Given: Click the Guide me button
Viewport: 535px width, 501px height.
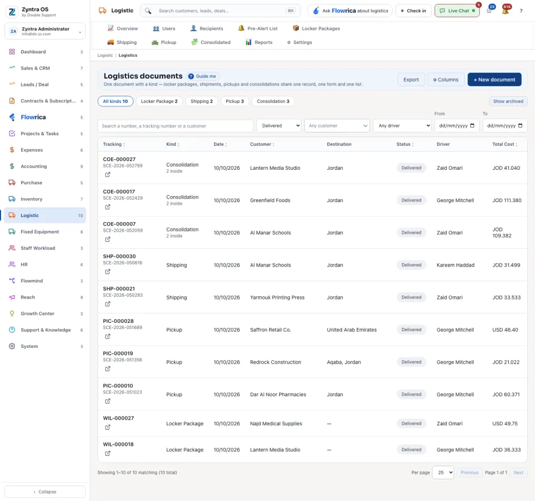Looking at the screenshot, I should click(x=203, y=76).
